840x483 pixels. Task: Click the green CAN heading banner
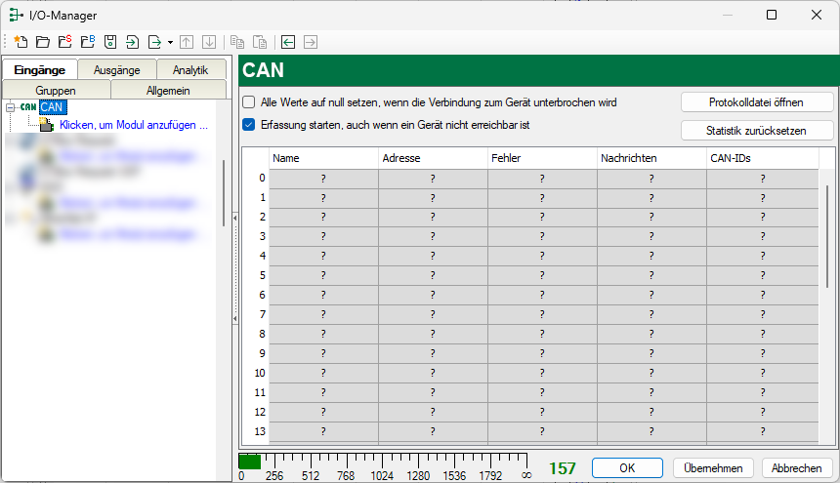[539, 70]
